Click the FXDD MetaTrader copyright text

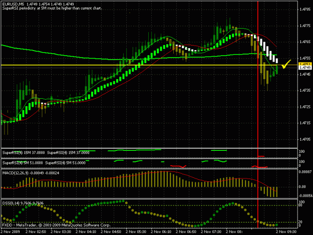56,225
